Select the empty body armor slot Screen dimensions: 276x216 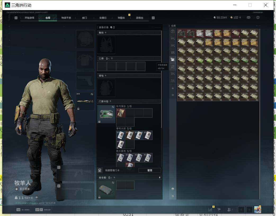point(85,60)
